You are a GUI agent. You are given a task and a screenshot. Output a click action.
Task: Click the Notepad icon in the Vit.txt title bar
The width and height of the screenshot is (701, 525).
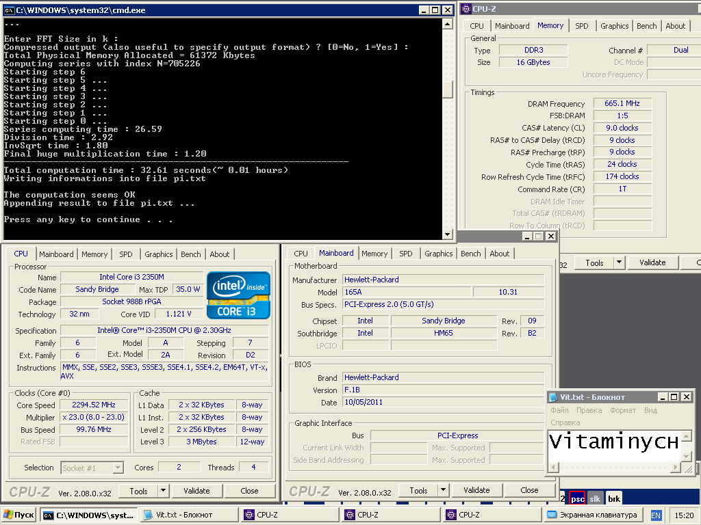(553, 397)
